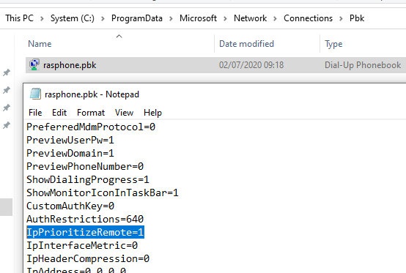Screen dimensions: 406x273
Task: Expand the chevron after System (C:)
Action: (103, 18)
